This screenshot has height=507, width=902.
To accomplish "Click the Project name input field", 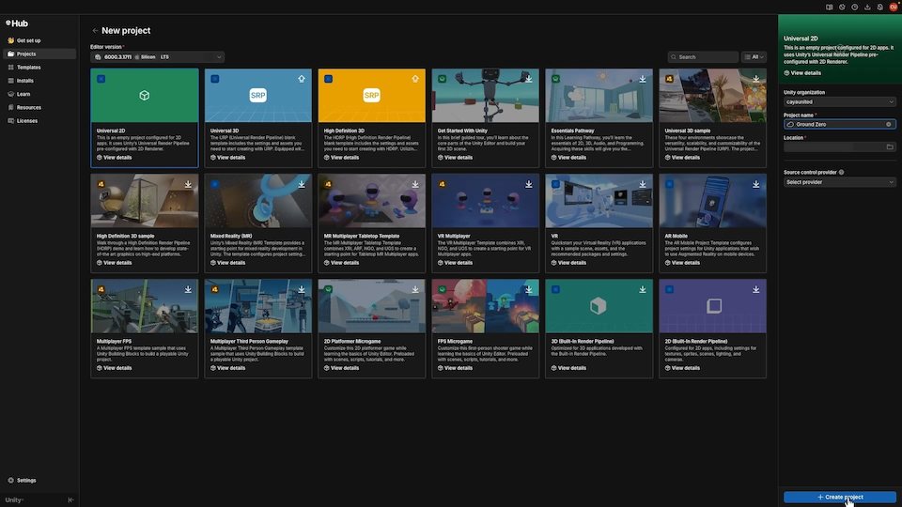I will (840, 124).
